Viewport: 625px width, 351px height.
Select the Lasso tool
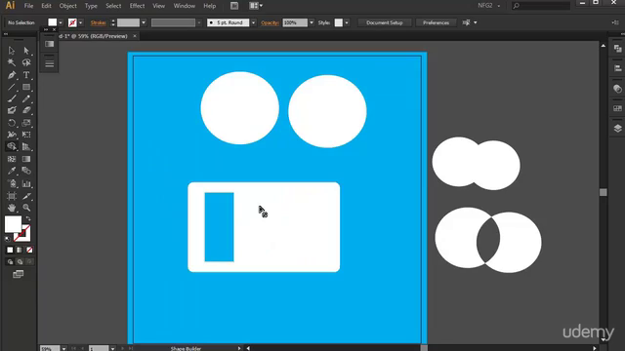coord(26,62)
